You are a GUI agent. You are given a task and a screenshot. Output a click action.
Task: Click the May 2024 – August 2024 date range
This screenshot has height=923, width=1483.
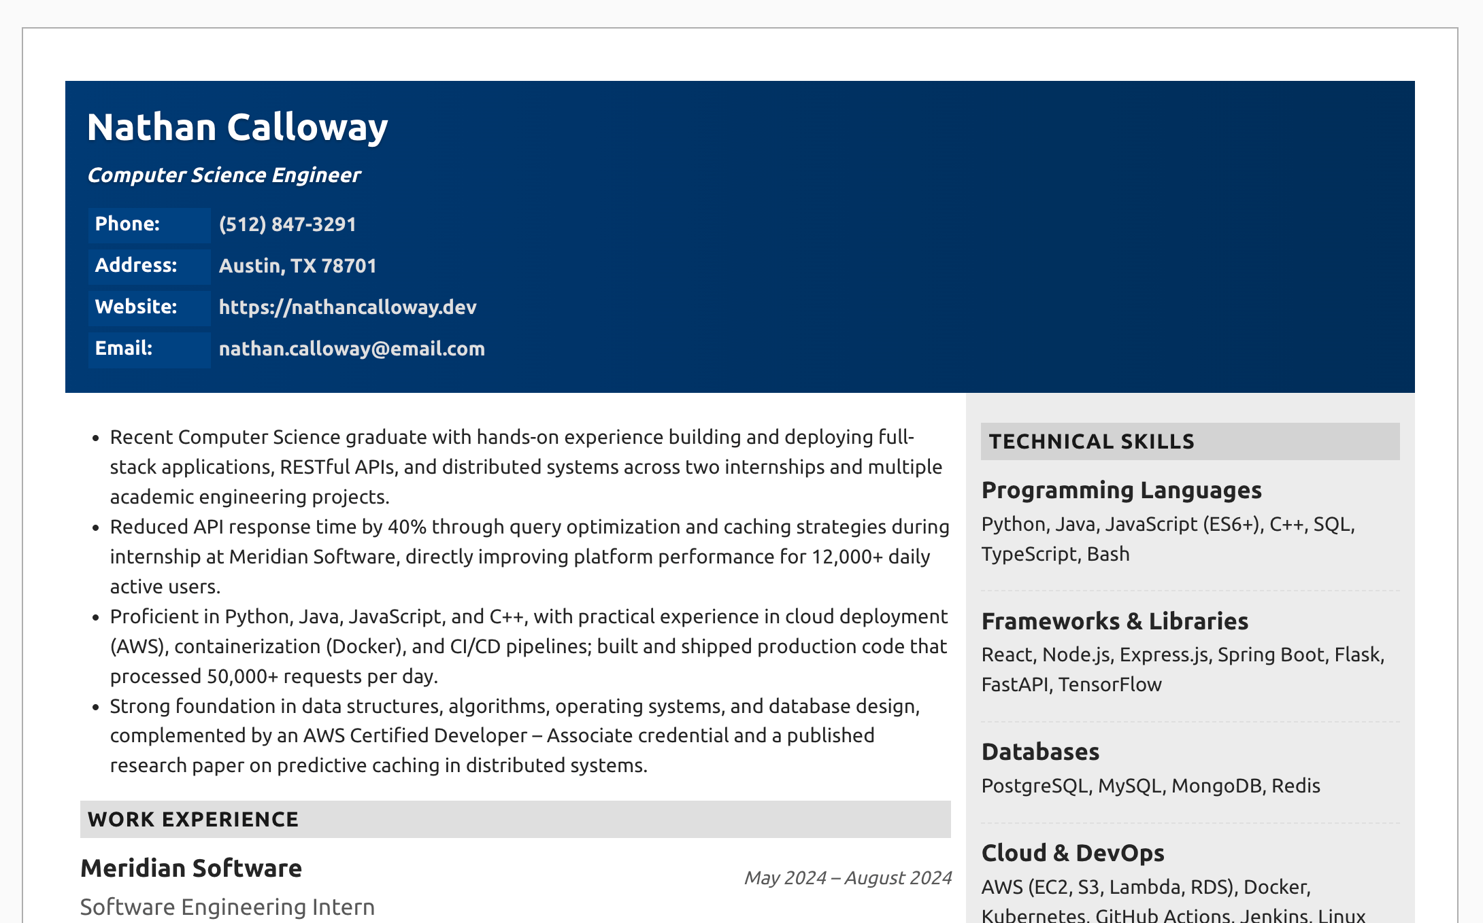tap(848, 878)
